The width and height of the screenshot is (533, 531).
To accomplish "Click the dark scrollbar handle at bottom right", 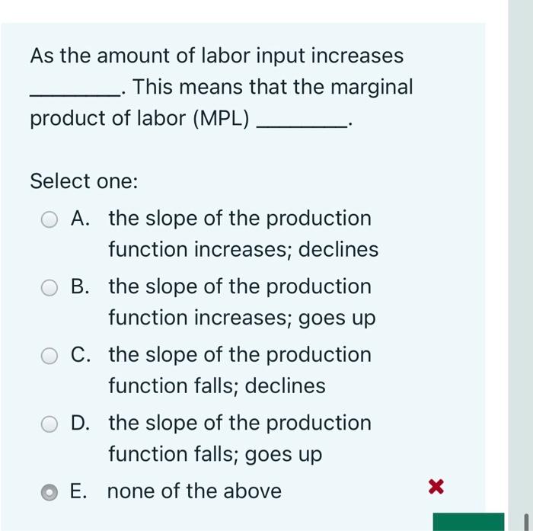I will tap(527, 522).
